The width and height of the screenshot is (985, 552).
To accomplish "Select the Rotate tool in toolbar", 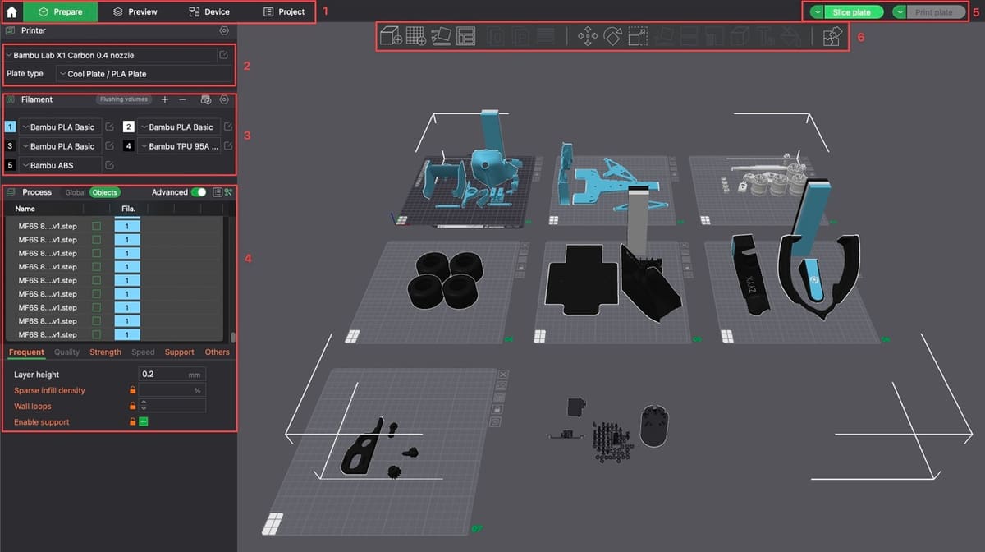I will pyautogui.click(x=612, y=36).
